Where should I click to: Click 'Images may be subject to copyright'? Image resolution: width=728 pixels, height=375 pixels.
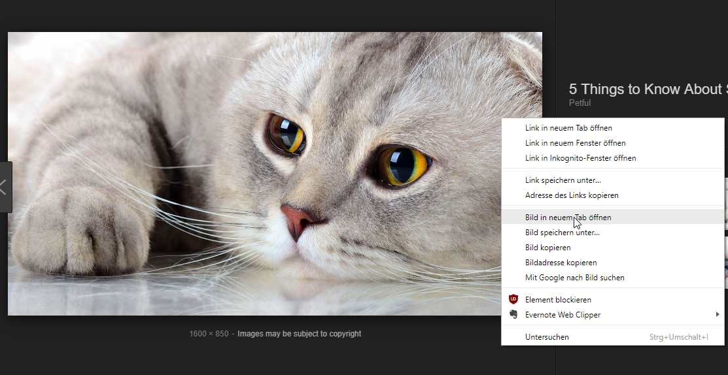299,334
